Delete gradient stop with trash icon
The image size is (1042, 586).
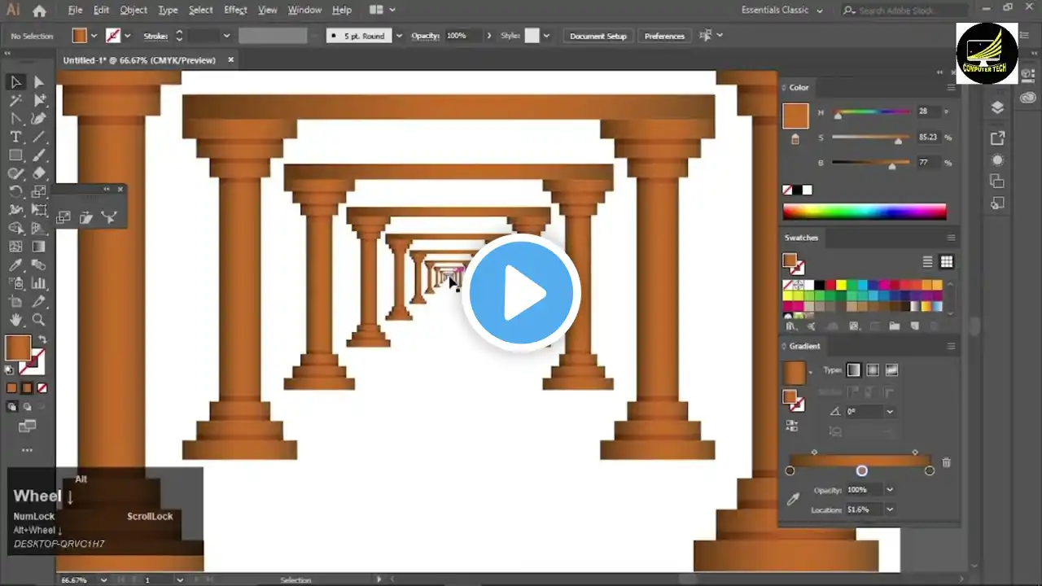click(946, 462)
